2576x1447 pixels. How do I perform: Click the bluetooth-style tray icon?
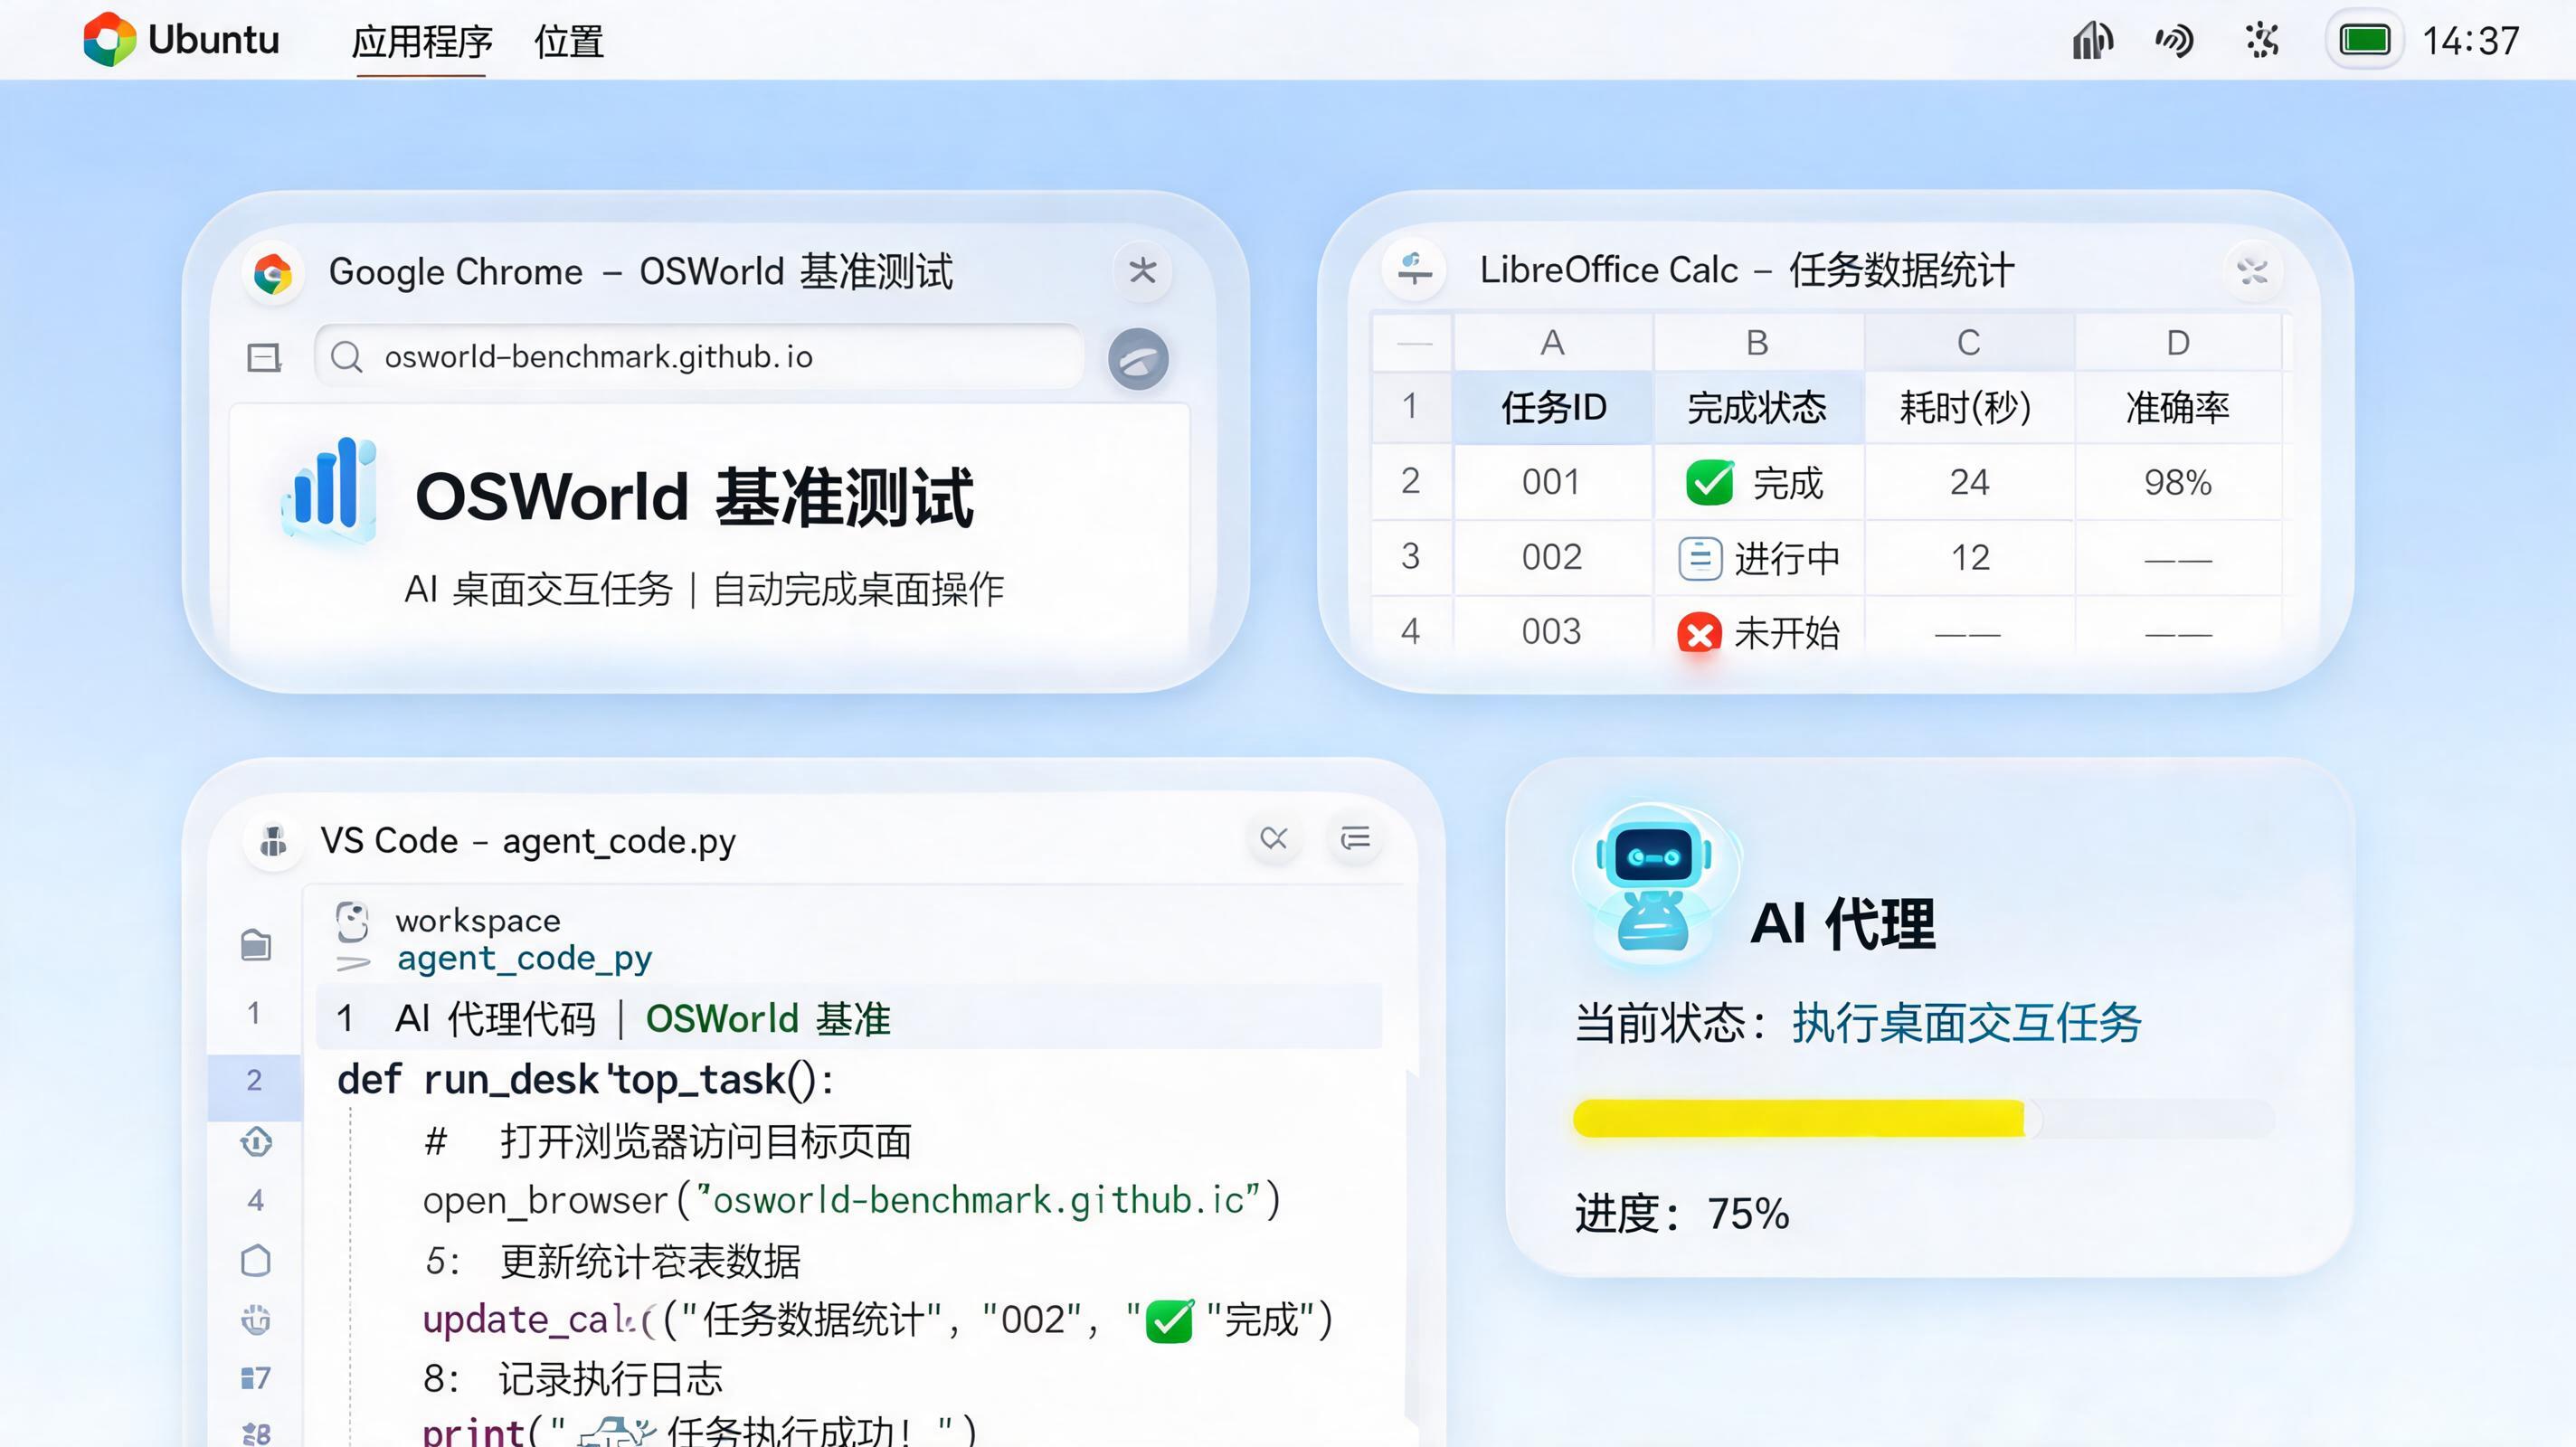[2262, 41]
